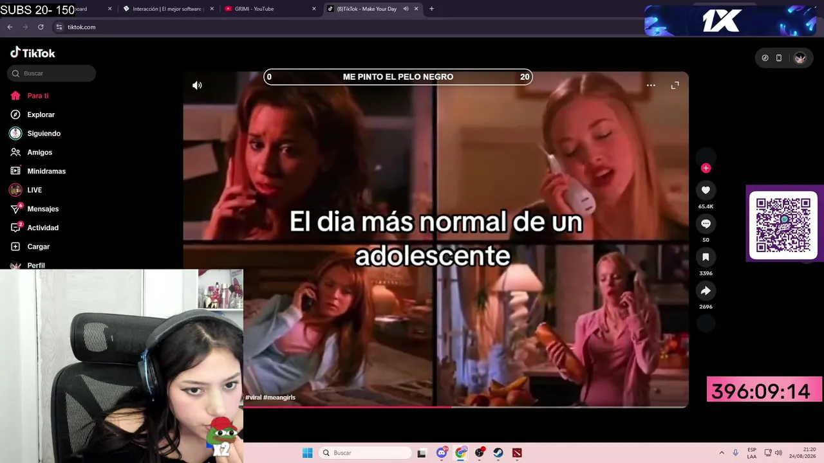Click the TikTok logo
This screenshot has height=463, width=824.
33,53
